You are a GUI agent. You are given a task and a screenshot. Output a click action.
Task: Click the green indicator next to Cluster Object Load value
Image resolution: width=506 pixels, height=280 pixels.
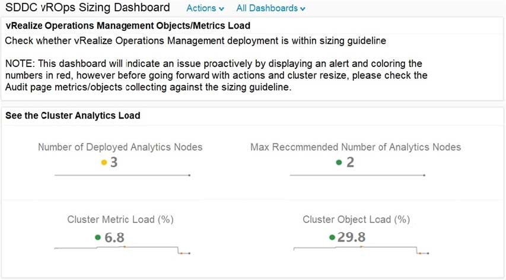(332, 237)
